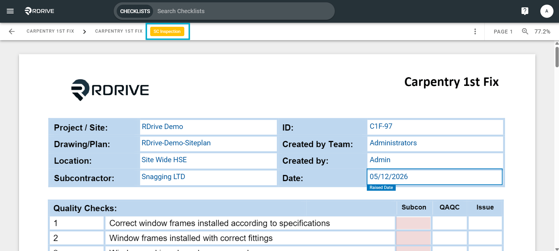
Task: Click Subcon cell for window frames specifications
Action: (413, 223)
